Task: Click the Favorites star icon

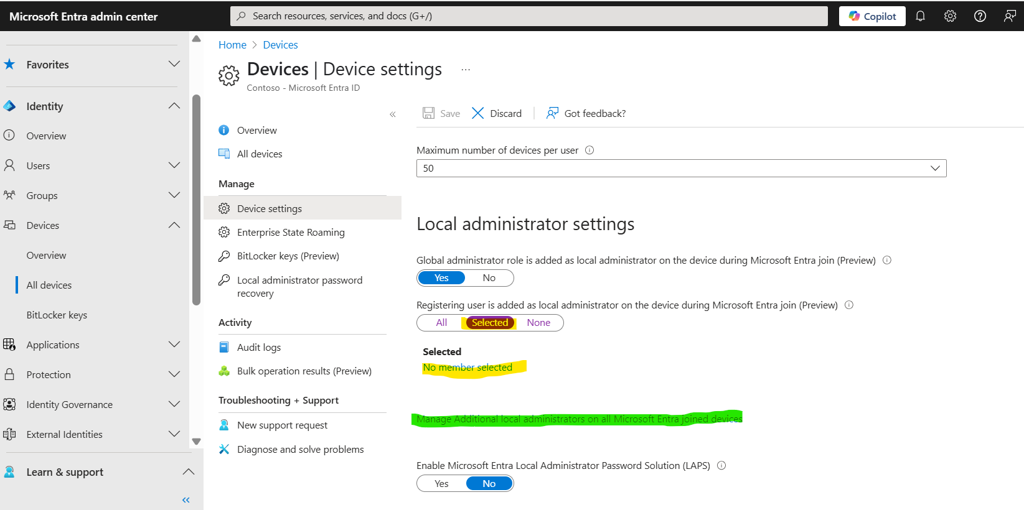Action: tap(9, 64)
